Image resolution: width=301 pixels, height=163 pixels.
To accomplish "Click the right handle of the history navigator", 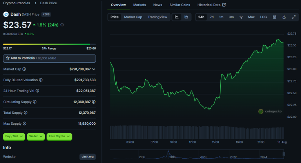I will click(x=284, y=154).
